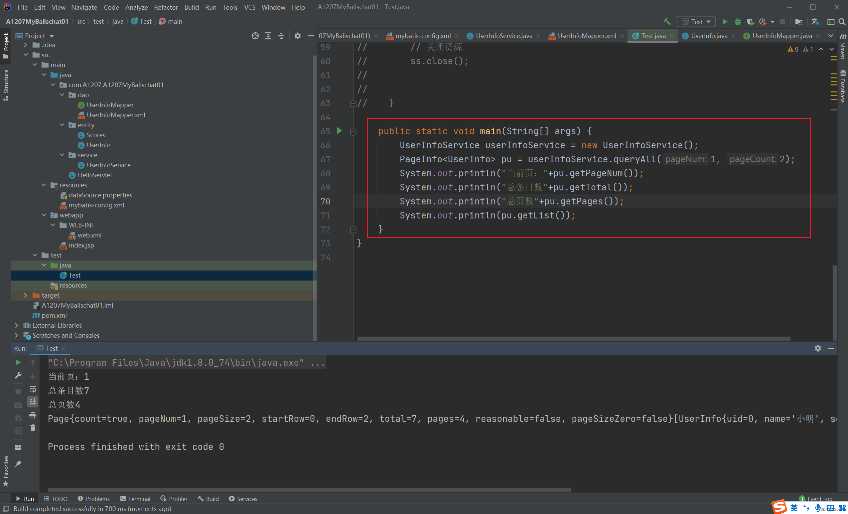The width and height of the screenshot is (848, 514).
Task: Open the Refactor menu
Action: [x=166, y=7]
